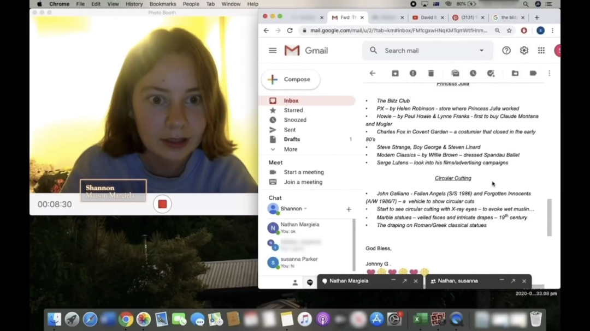Open Spotlight search in menu bar
Screen dimensions: 590x331
click(x=526, y=4)
